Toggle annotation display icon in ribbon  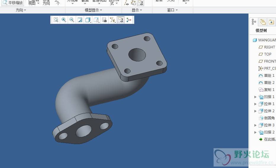[x=141, y=3]
